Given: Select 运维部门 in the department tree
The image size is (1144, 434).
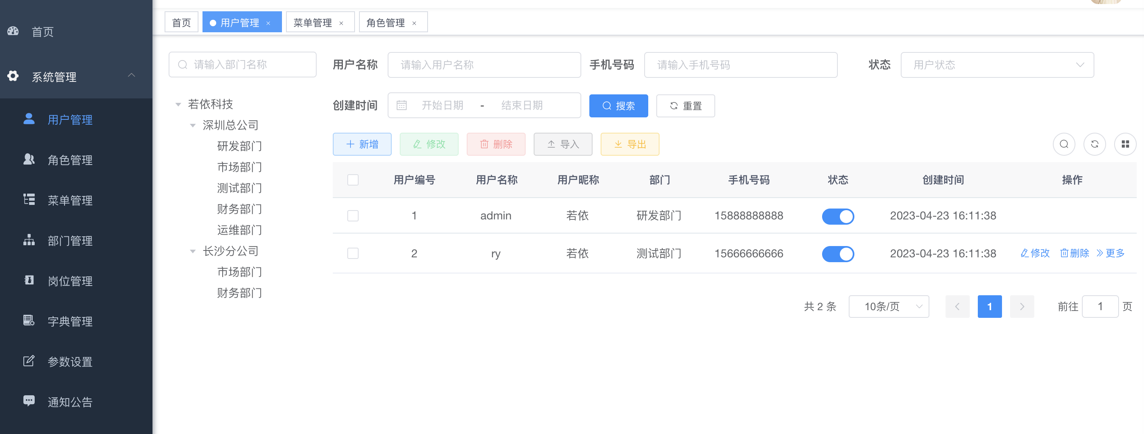Looking at the screenshot, I should coord(239,230).
